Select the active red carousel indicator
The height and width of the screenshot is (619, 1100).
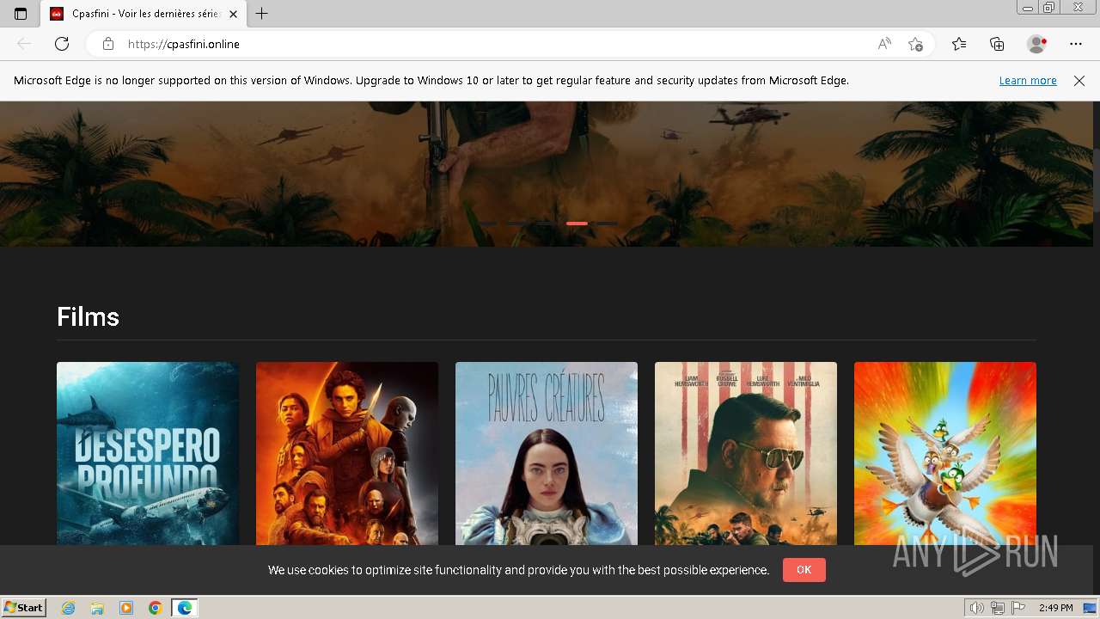pyautogui.click(x=577, y=224)
